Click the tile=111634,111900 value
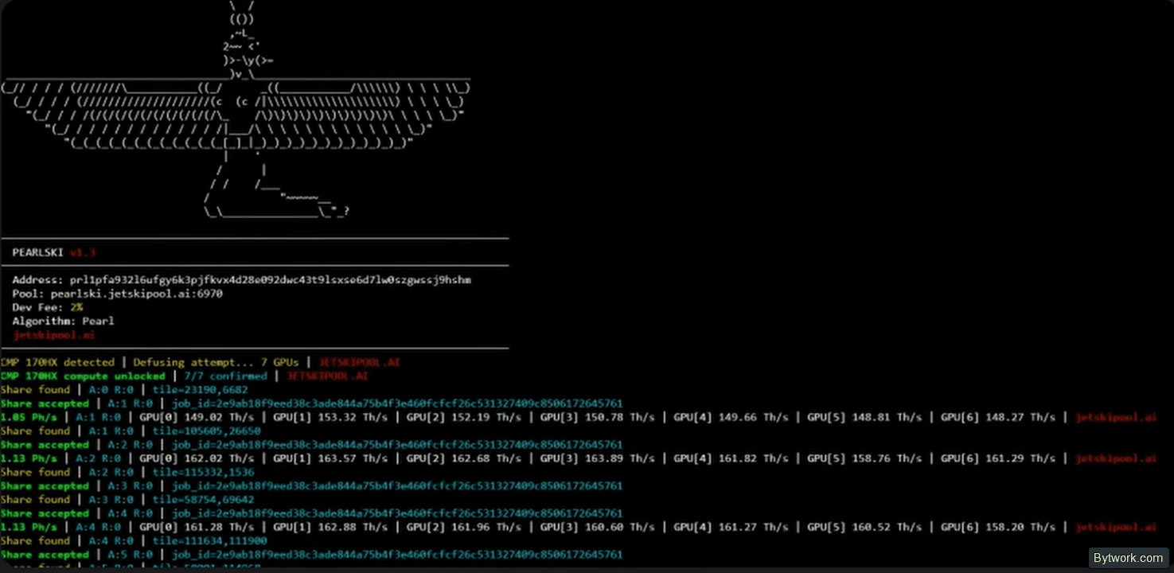The width and height of the screenshot is (1174, 573). (209, 540)
